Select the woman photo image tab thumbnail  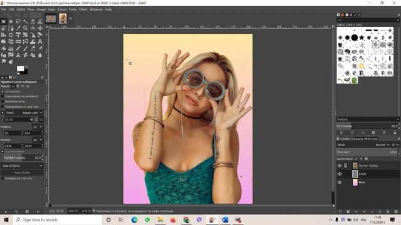63,19
